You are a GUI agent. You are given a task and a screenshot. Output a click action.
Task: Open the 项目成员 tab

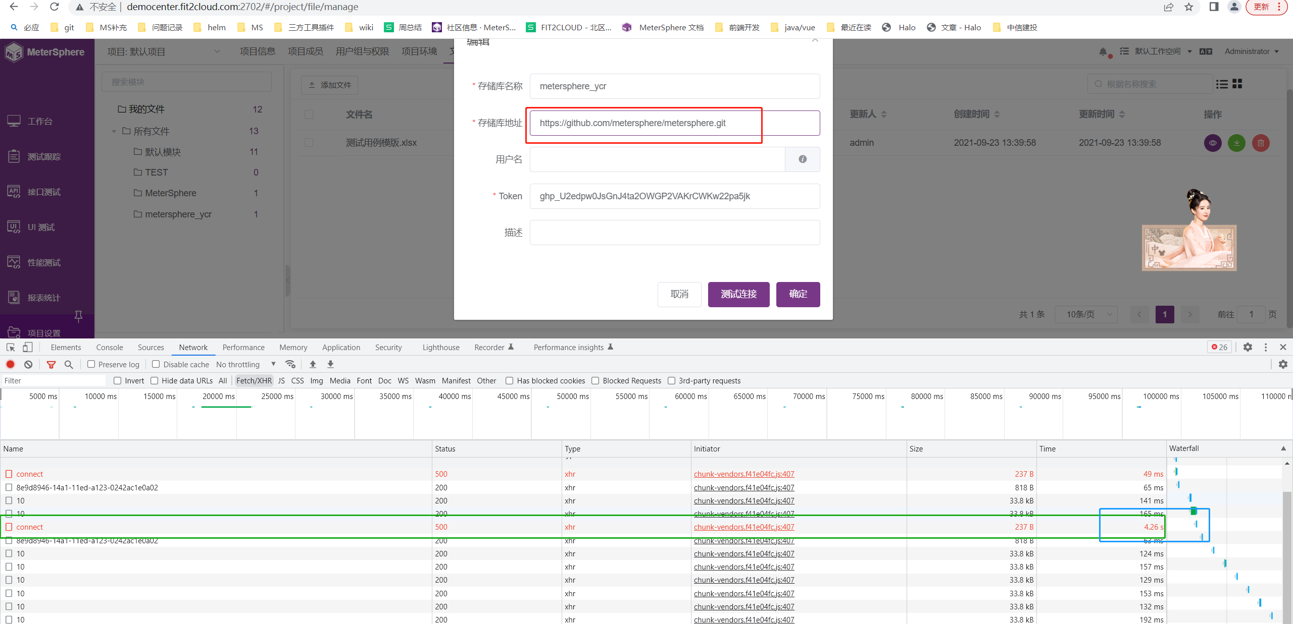(x=305, y=51)
